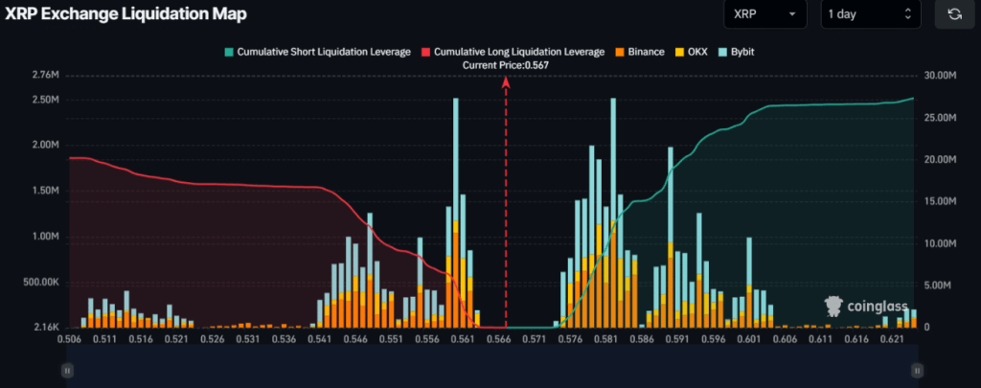Image resolution: width=981 pixels, height=388 pixels.
Task: Click the tallest bar near 0.581
Action: [x=613, y=213]
